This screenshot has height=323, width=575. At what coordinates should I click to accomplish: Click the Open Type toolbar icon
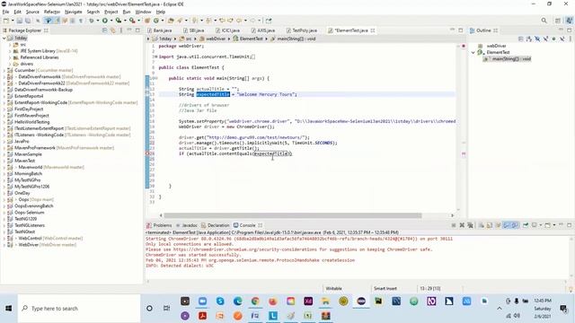[x=171, y=21]
